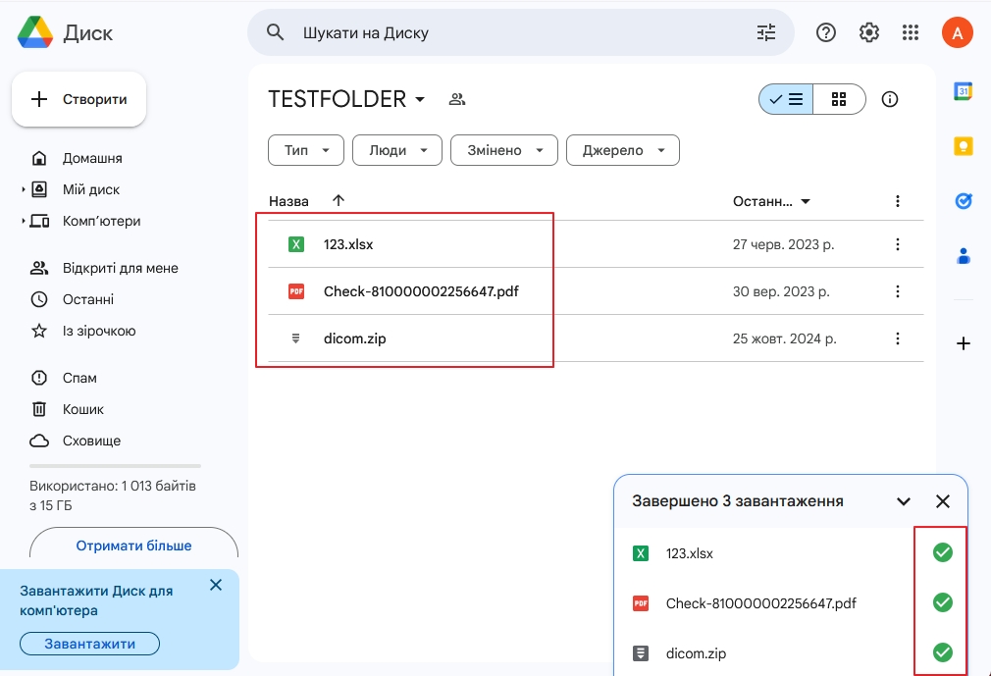Screen dimensions: 991x676
Task: Open the Змінено filter dropdown
Action: [x=504, y=150]
